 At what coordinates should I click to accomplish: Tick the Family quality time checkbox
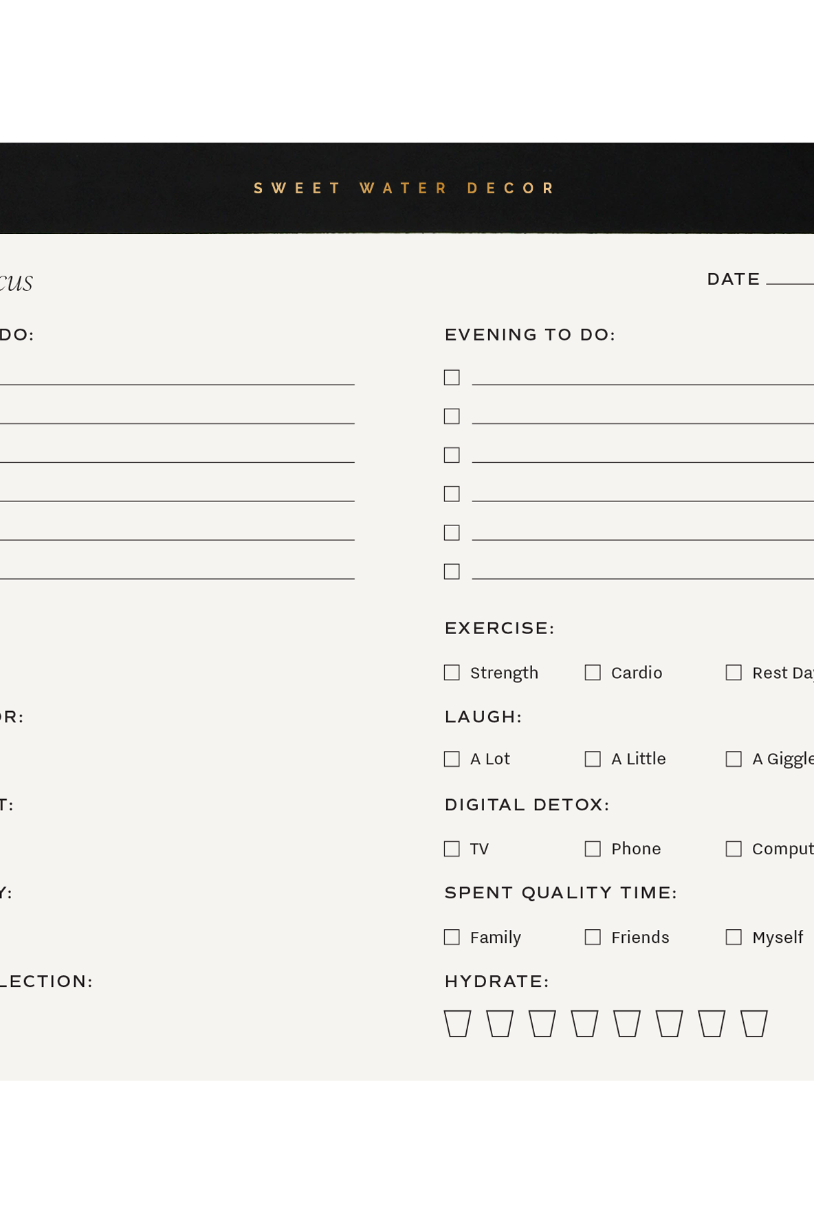pyautogui.click(x=452, y=937)
